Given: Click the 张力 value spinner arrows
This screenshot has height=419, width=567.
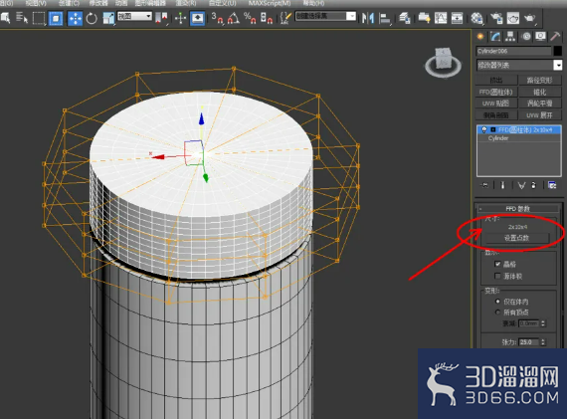Looking at the screenshot, I should coord(543,342).
